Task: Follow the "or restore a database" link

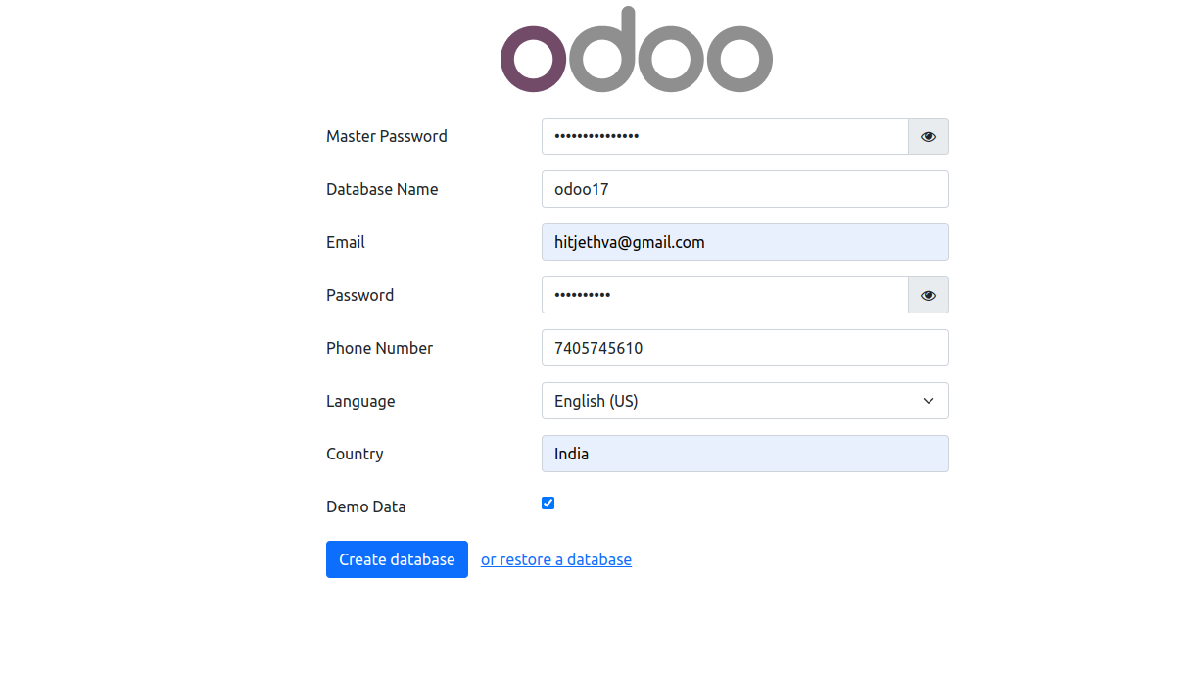Action: tap(556, 559)
